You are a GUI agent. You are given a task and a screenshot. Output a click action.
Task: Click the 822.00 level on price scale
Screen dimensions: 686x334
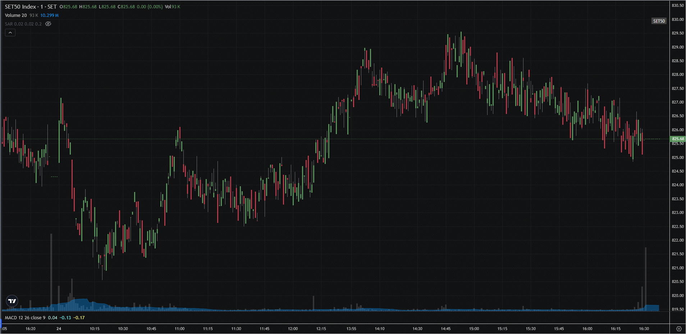[678, 240]
